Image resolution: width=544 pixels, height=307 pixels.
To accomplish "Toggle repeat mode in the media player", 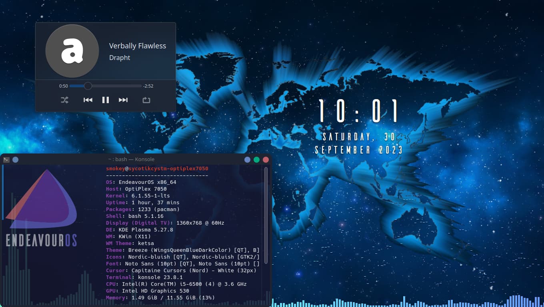I will 146,100.
